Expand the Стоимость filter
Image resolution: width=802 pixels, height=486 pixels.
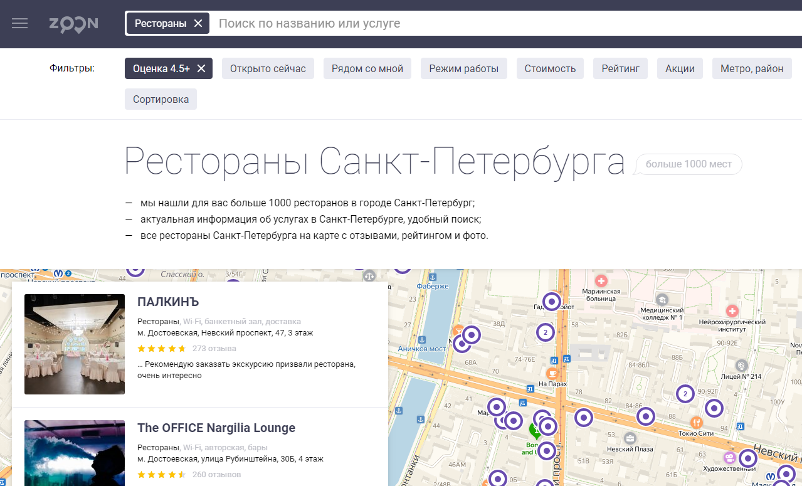coord(550,68)
